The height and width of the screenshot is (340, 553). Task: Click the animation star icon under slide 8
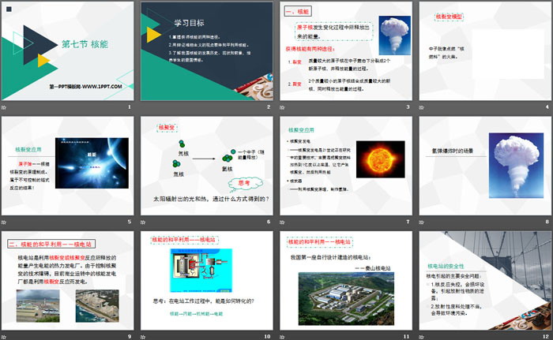[421, 222]
